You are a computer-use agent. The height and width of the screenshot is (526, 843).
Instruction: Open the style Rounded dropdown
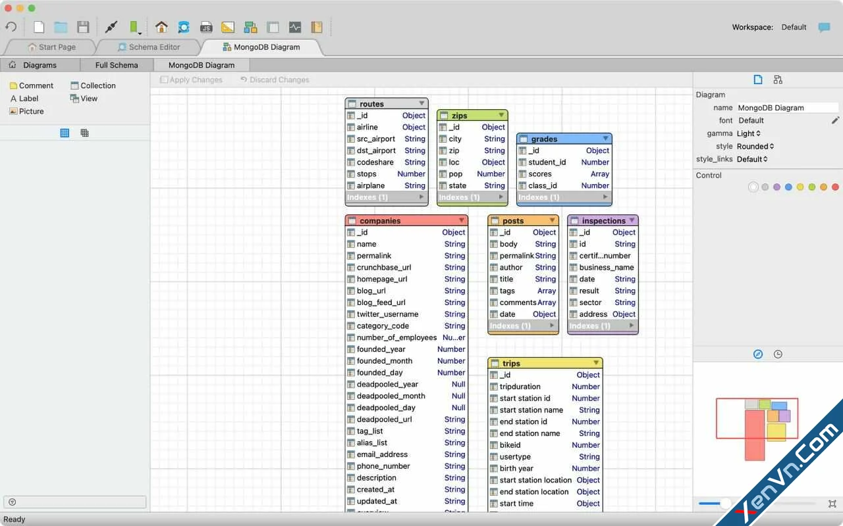click(755, 146)
